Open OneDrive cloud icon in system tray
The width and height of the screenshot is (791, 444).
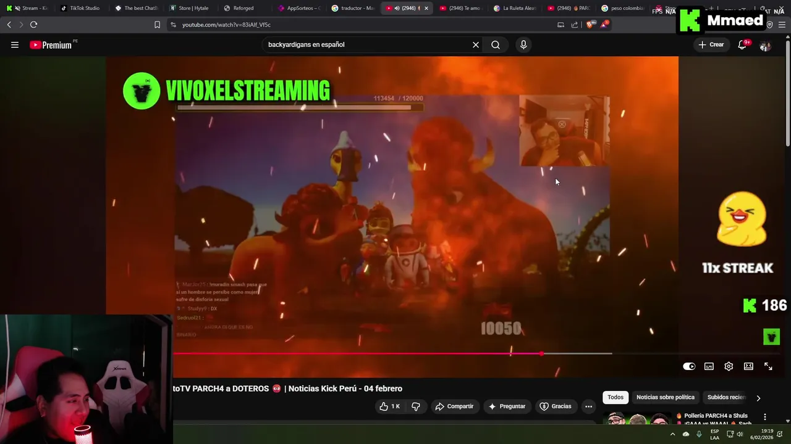[x=686, y=434]
